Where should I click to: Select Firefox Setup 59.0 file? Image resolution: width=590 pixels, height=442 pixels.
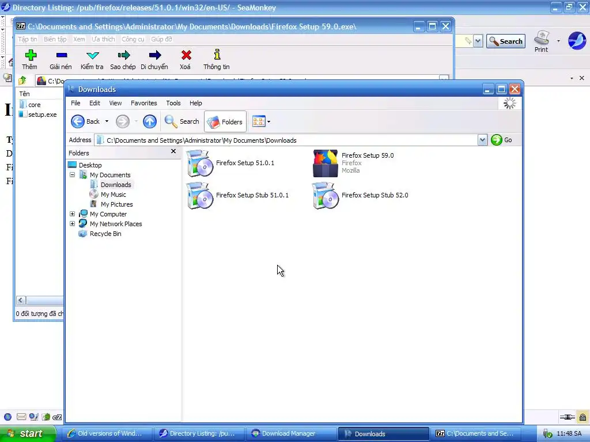pos(353,163)
